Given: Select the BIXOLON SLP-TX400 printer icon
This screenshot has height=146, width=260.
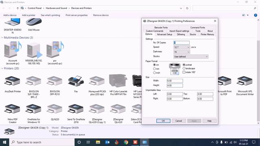Looking at the screenshot, I should (34, 81).
